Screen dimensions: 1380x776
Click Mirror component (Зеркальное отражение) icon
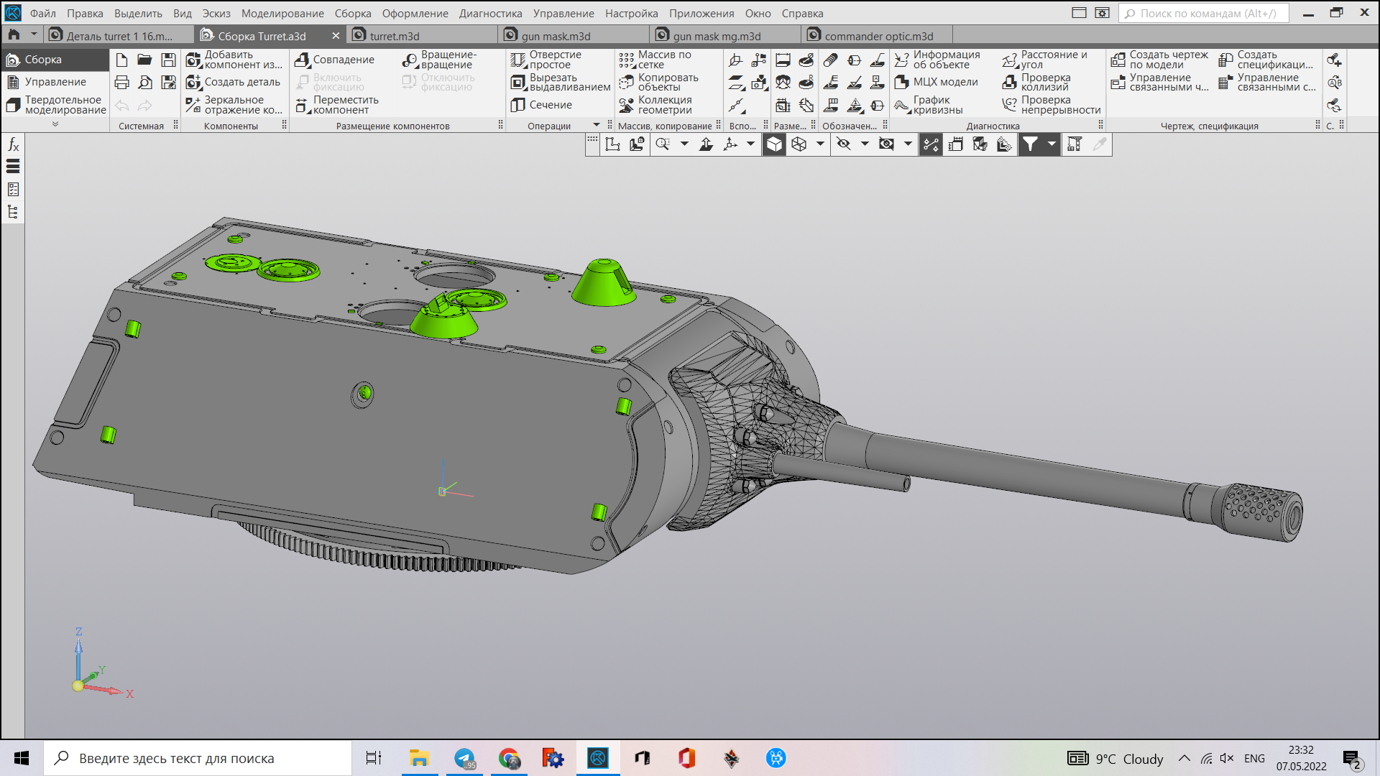pyautogui.click(x=193, y=106)
